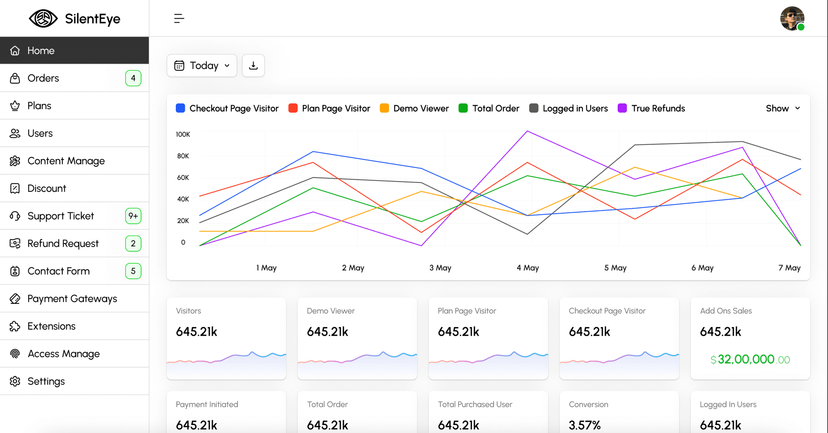Toggle Total Order green legend series
The width and height of the screenshot is (828, 433).
pyautogui.click(x=489, y=108)
